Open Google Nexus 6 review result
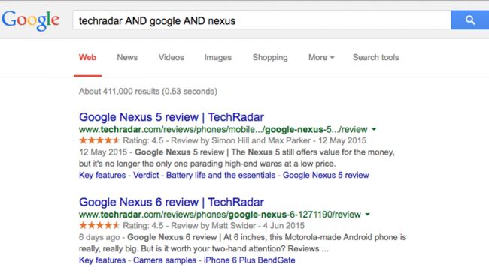 (x=172, y=203)
